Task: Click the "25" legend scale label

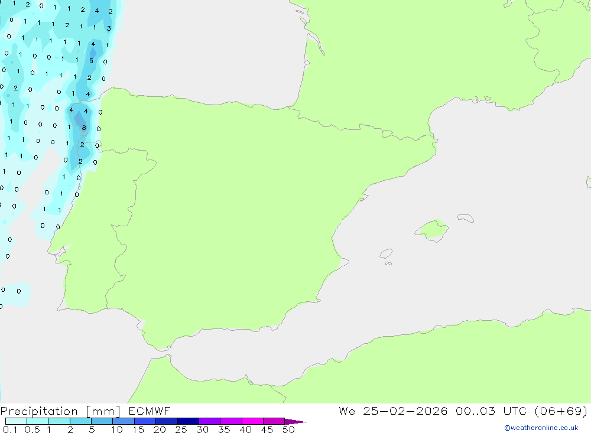Action: pyautogui.click(x=181, y=429)
